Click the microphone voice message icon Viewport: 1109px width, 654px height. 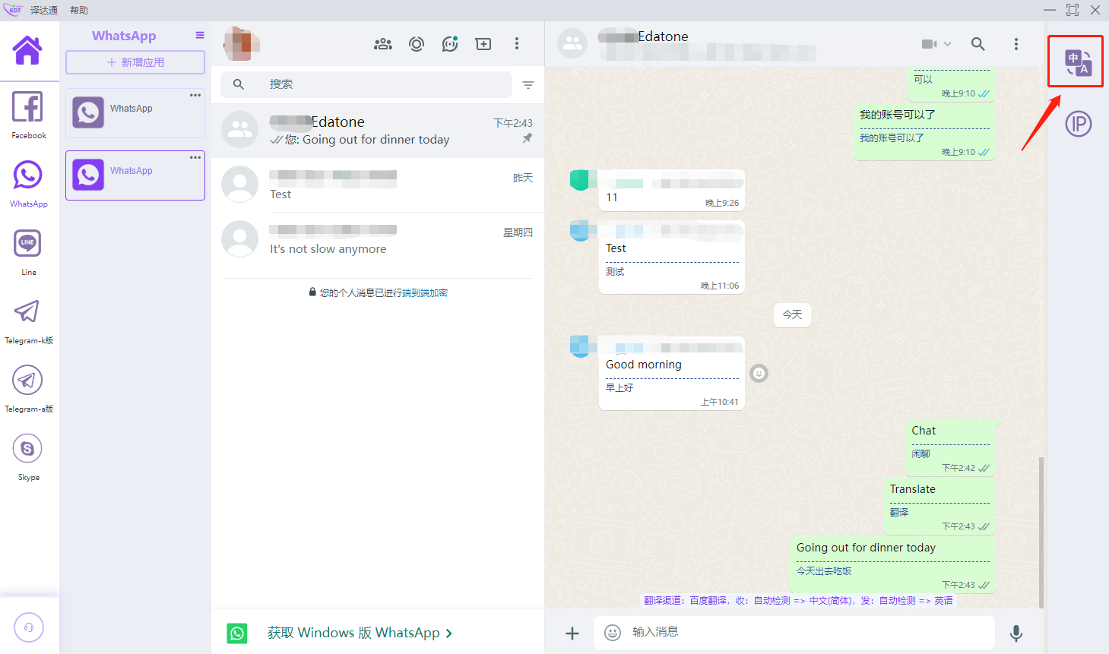1016,633
